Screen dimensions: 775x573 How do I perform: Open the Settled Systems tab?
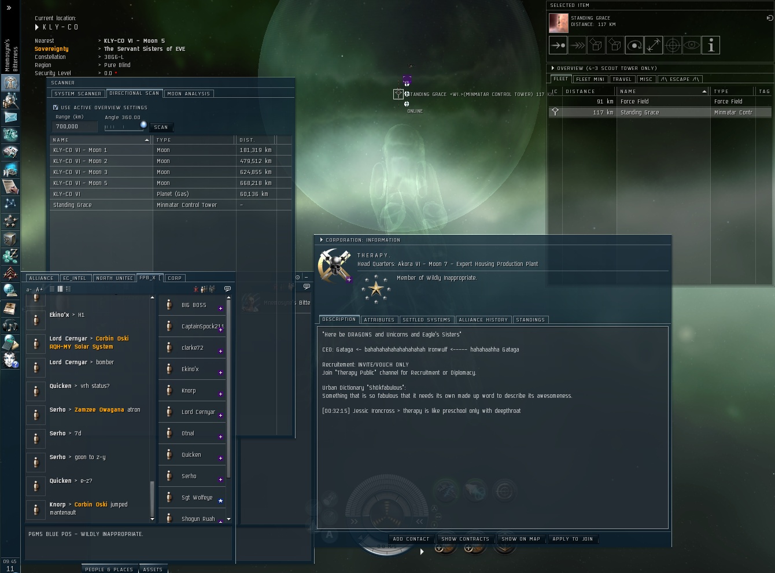pyautogui.click(x=427, y=320)
